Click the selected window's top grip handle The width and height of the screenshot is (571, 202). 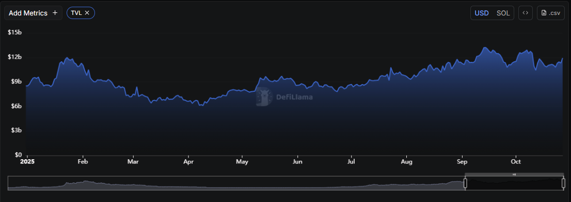(514, 174)
